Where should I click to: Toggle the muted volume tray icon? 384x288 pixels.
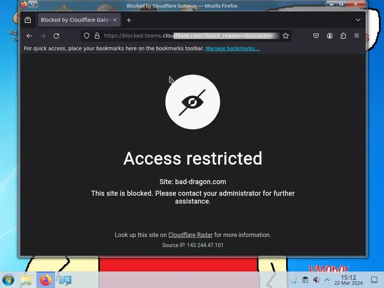pyautogui.click(x=316, y=280)
